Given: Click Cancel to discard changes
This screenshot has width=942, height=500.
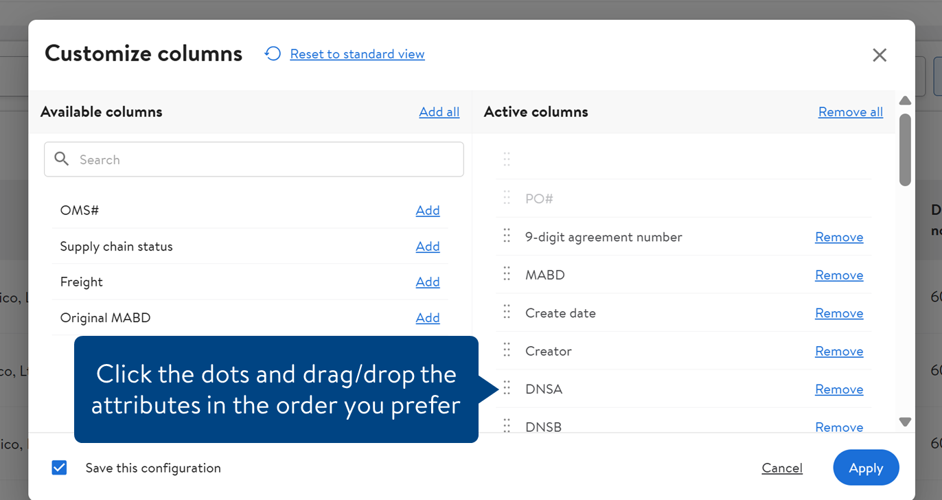Looking at the screenshot, I should 782,468.
